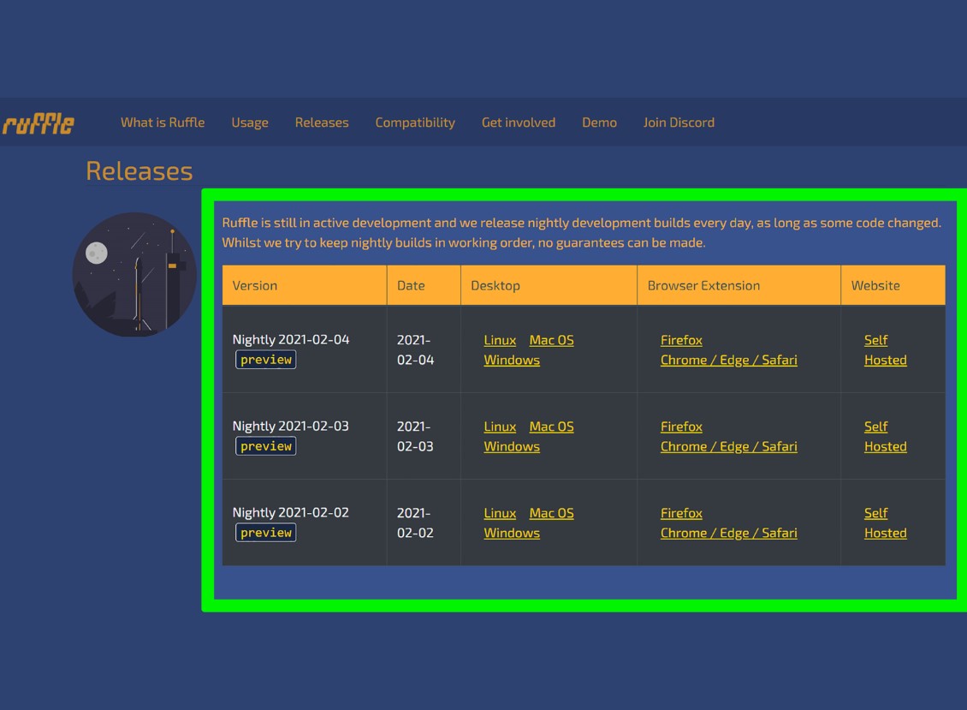Screen dimensions: 967x710
Task: Get Firefox extension for Nightly 2021-02-02
Action: point(681,513)
